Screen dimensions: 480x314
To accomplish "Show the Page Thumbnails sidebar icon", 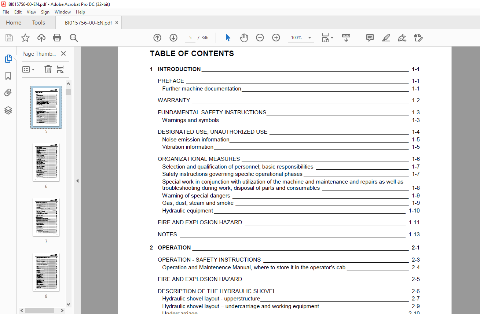I will tap(8, 59).
